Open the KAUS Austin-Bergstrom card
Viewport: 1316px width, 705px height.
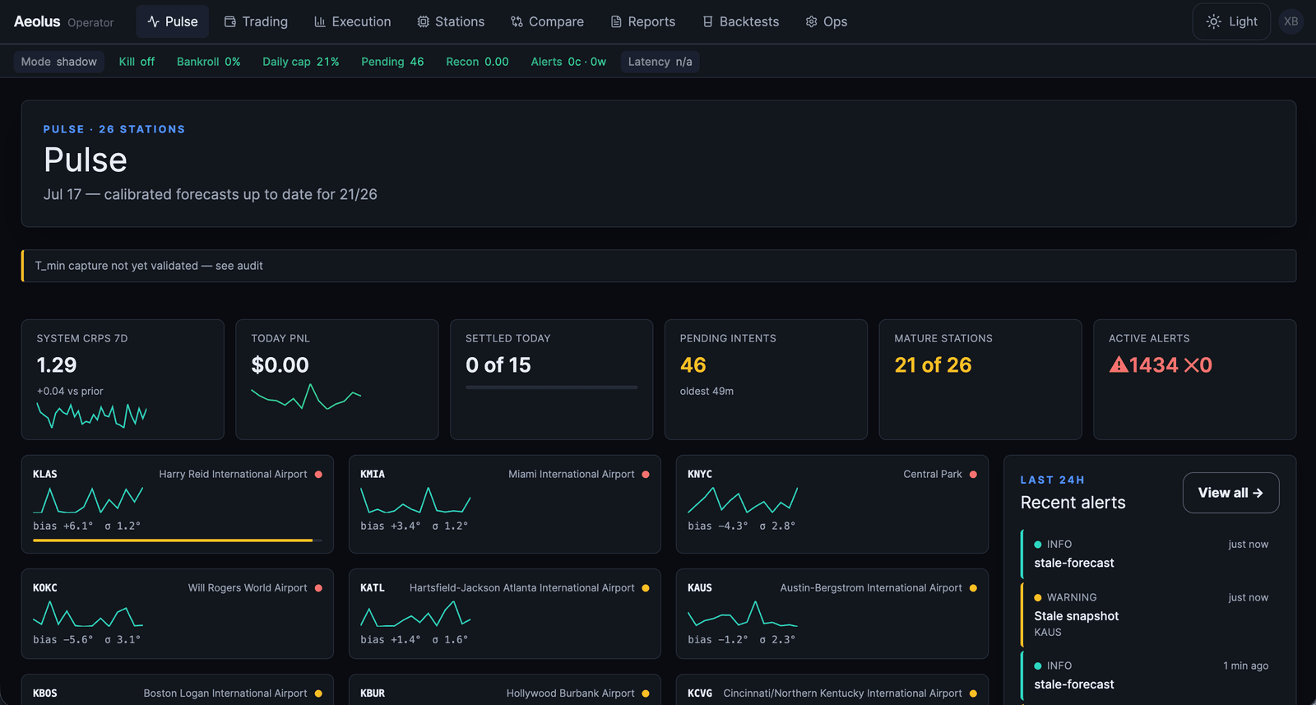tap(832, 614)
